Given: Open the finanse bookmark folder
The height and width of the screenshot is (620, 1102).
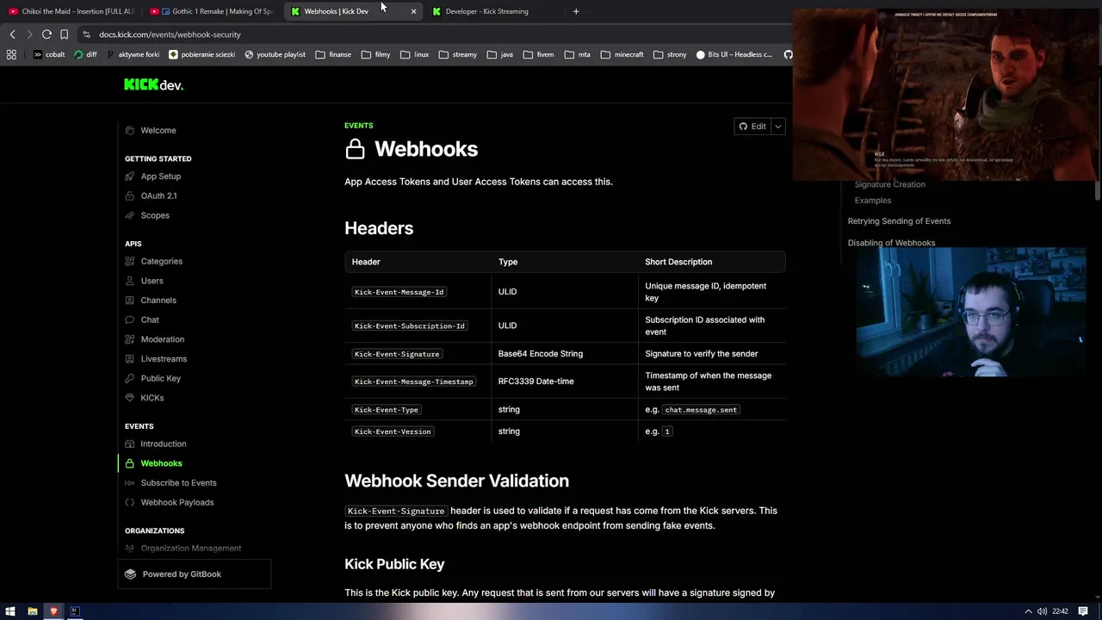Looking at the screenshot, I should click(x=333, y=54).
